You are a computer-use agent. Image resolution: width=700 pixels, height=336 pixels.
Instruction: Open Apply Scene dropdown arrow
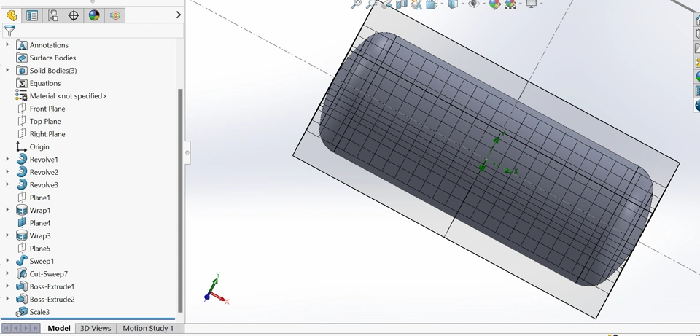(520, 4)
